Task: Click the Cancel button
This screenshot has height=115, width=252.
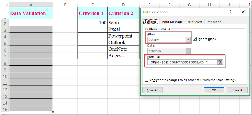Action: coord(237,90)
